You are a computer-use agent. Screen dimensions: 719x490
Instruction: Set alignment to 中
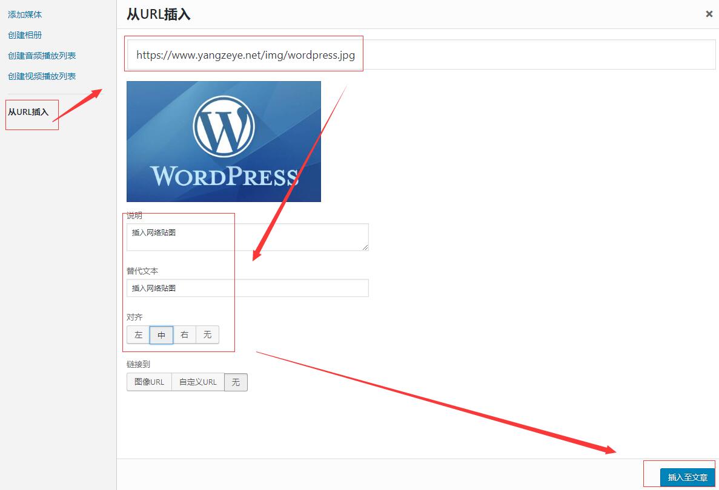(161, 335)
